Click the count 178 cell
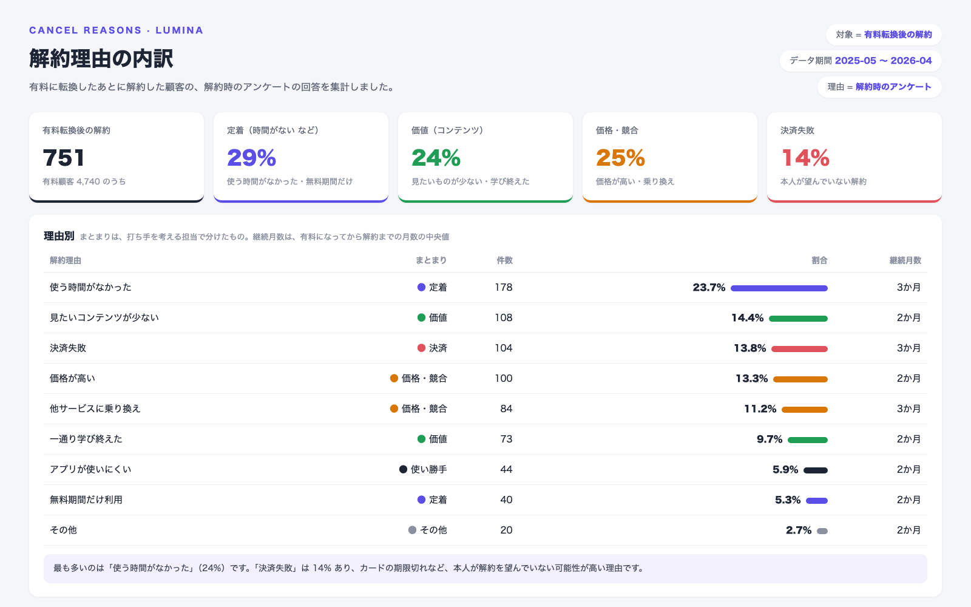The height and width of the screenshot is (607, 971). [504, 287]
